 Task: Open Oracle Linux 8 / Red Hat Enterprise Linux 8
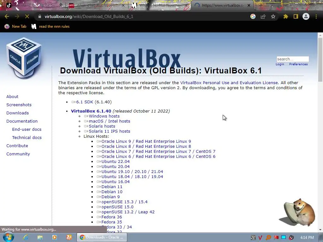click(x=146, y=146)
